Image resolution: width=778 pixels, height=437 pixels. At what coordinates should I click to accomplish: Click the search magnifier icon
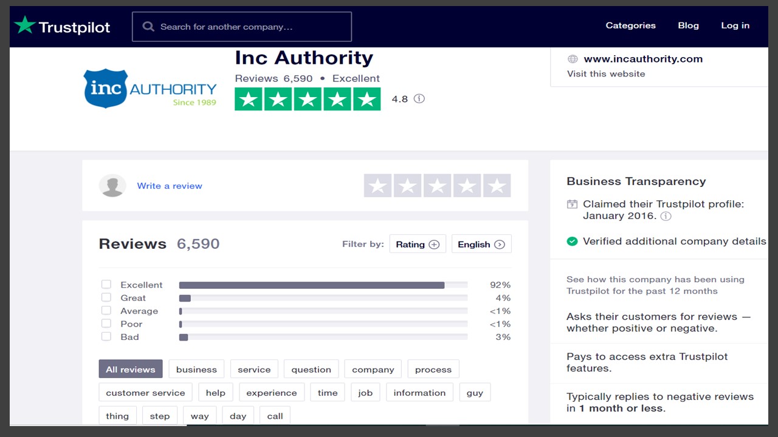pos(148,27)
